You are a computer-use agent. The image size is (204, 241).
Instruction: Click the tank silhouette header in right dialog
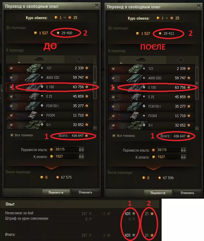click(143, 60)
